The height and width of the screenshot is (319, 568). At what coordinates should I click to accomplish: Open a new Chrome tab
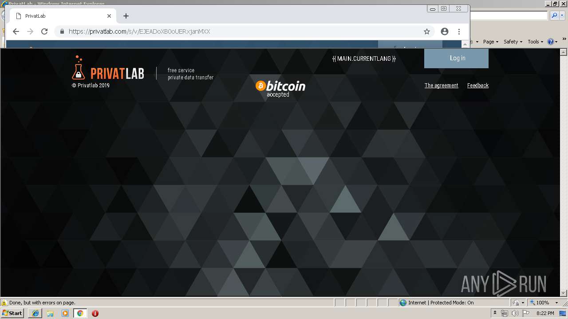pos(126,16)
